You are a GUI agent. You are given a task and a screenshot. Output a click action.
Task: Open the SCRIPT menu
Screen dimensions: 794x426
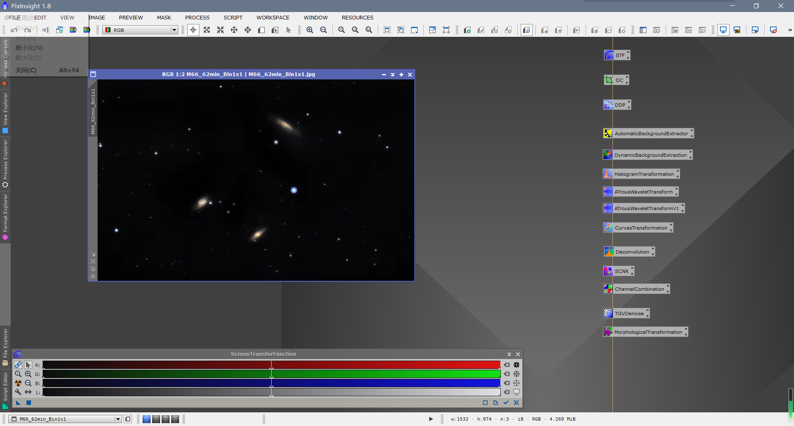coord(233,17)
